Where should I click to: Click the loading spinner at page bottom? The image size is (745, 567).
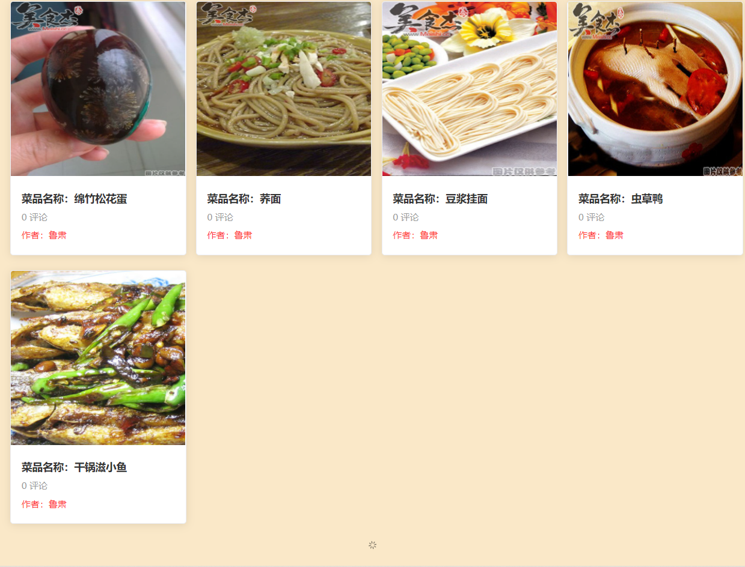[x=372, y=545]
